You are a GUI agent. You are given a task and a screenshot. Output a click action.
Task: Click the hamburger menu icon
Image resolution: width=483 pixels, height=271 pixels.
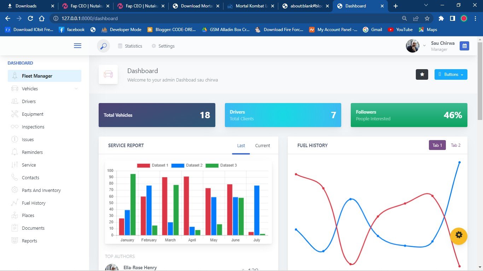click(x=77, y=46)
